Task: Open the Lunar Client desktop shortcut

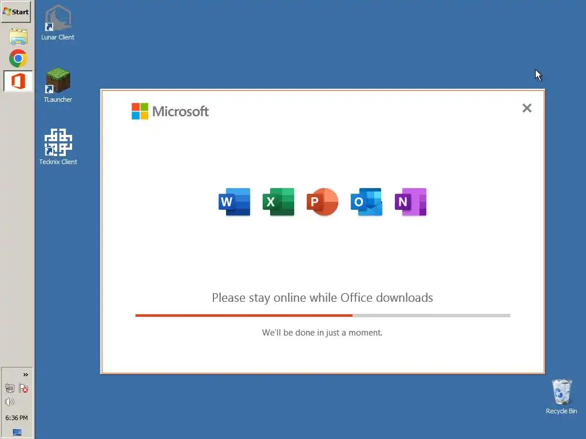Action: [x=58, y=23]
